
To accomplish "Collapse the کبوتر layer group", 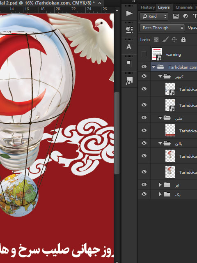I will [x=160, y=76].
